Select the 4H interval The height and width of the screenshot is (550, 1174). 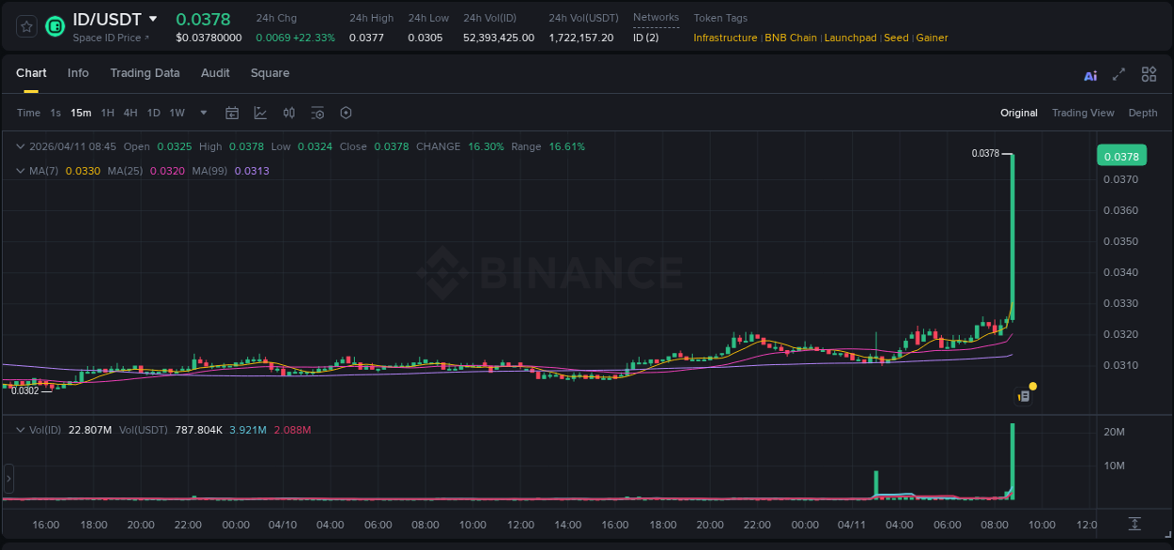click(x=131, y=113)
